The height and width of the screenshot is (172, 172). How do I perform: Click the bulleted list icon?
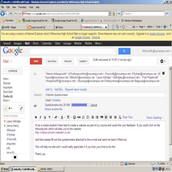[88, 117]
